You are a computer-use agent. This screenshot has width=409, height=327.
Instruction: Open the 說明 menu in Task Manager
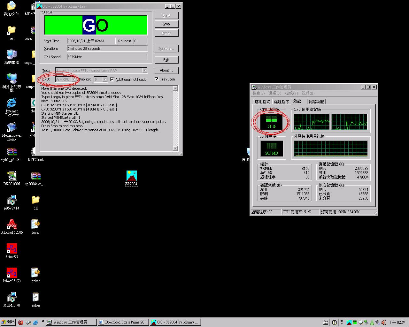coord(308,93)
